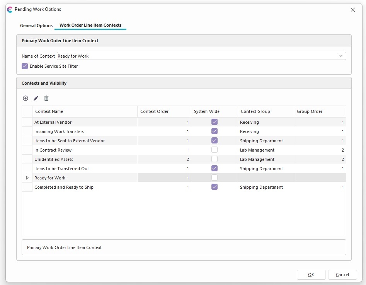This screenshot has height=285, width=366.
Task: Disable the Enable Service Site Filter checkbox
Action: point(25,66)
